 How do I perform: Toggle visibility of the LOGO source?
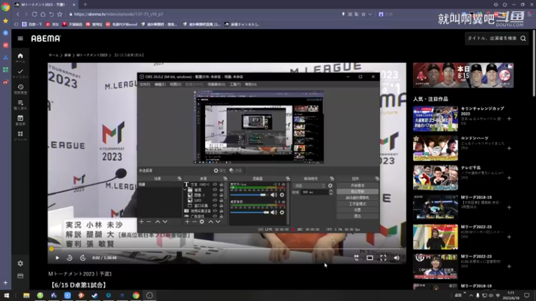click(215, 200)
